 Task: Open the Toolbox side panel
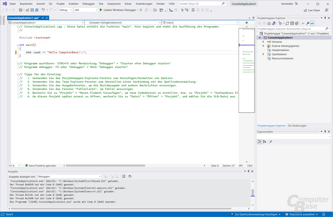4,20
